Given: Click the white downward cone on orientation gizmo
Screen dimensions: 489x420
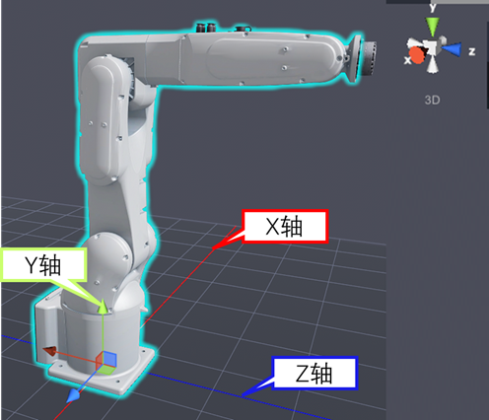Looking at the screenshot, I should point(433,66).
